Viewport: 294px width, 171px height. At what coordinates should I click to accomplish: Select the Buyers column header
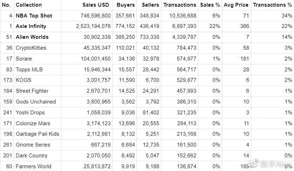point(125,5)
